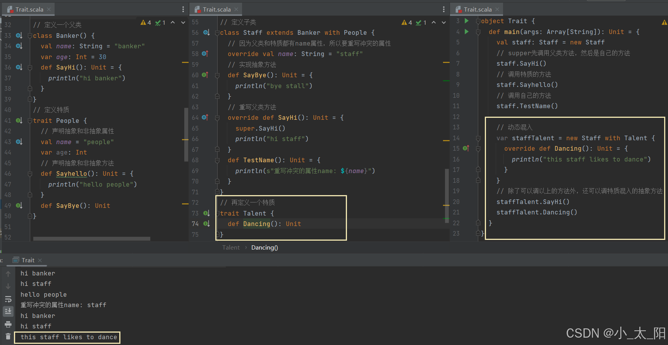Click overriding gutter icon at line 64
The image size is (668, 345).
205,117
